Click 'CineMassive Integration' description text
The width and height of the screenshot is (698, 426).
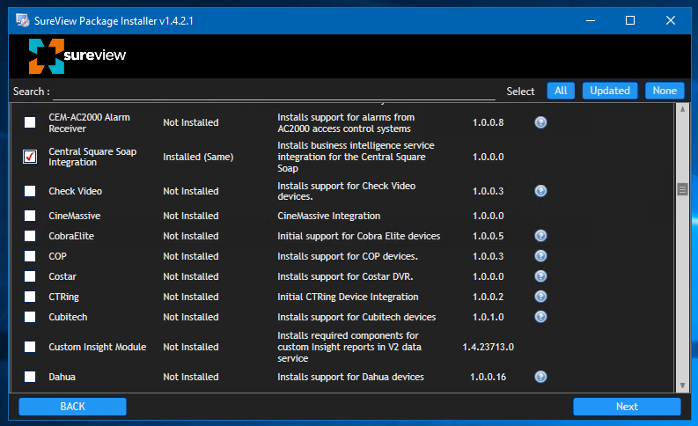pos(328,216)
